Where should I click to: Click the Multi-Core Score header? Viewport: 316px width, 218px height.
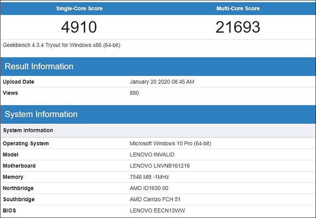click(x=238, y=8)
